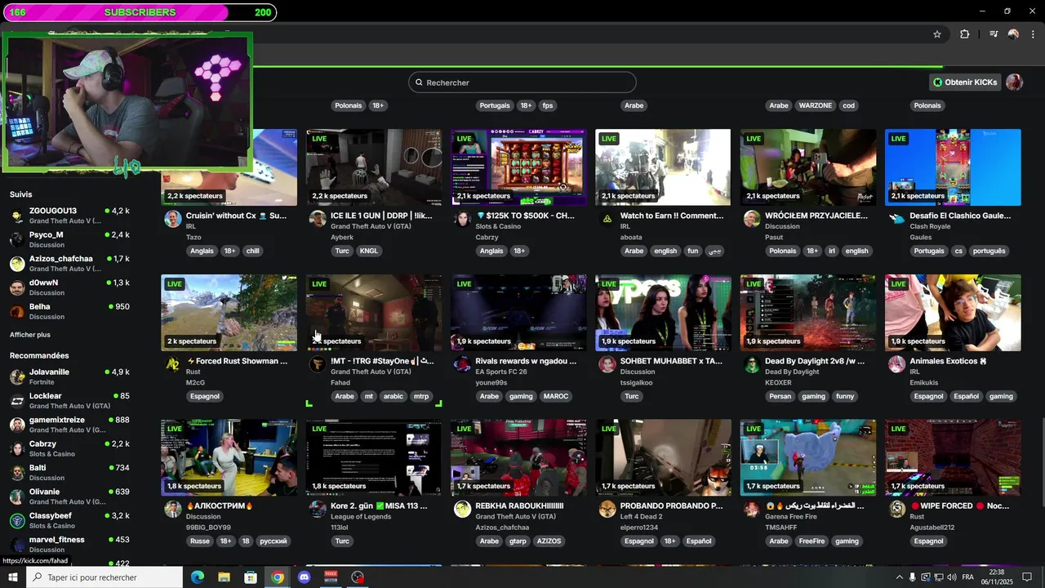
Task: Open ICE ILE 1 GUN DDRP stream thumbnail
Action: pyautogui.click(x=374, y=167)
